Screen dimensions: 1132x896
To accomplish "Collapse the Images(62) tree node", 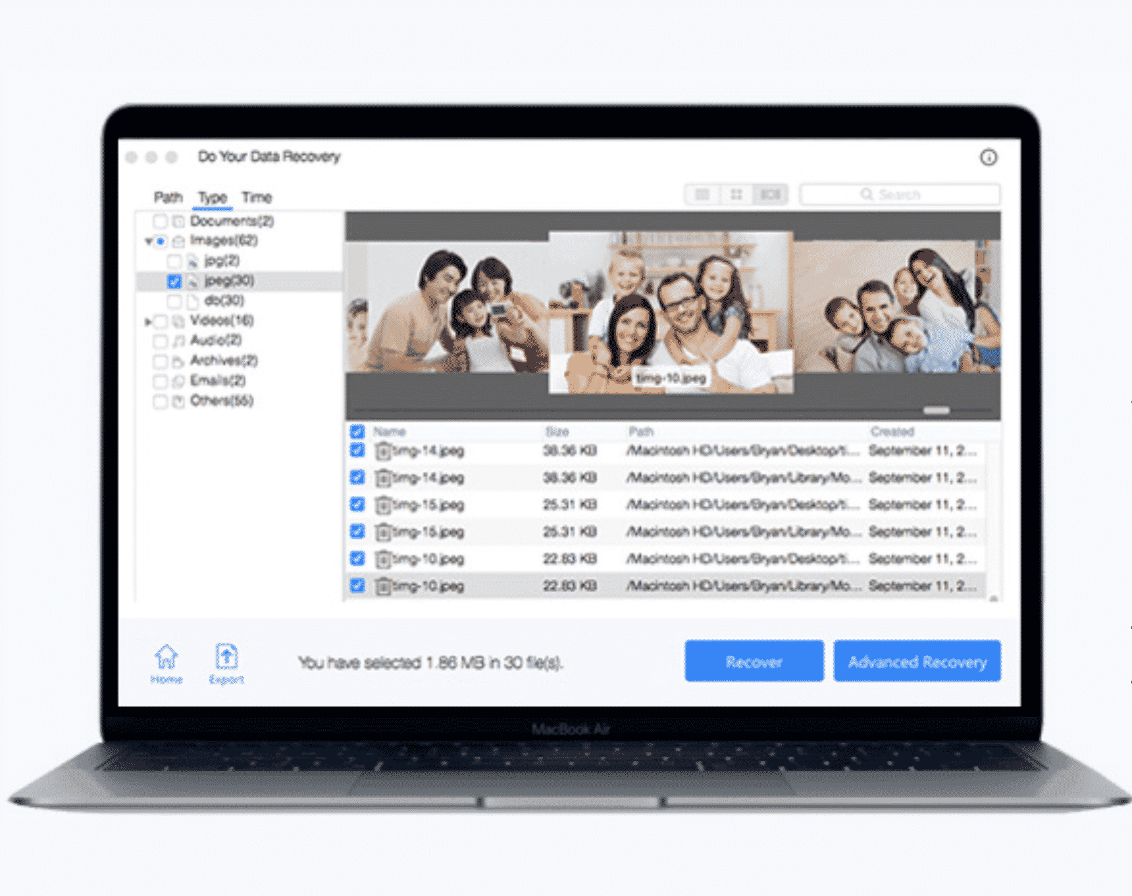I will [148, 241].
